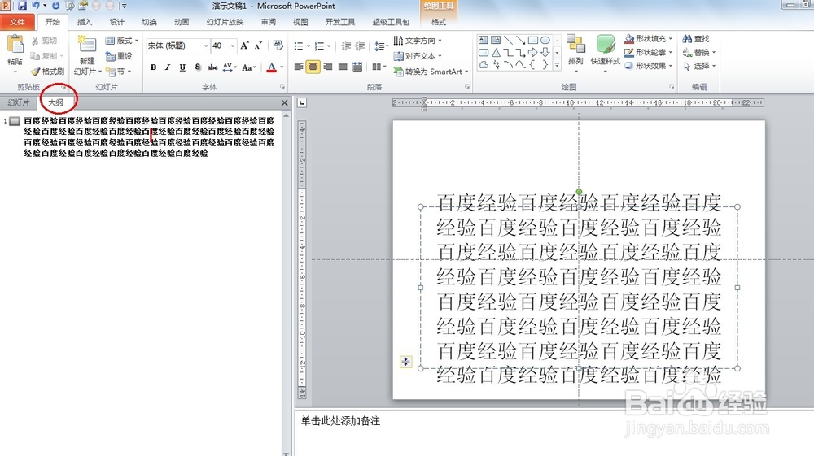Decrease list indent level icon
Viewport: 814px width, 456px height.
point(346,46)
